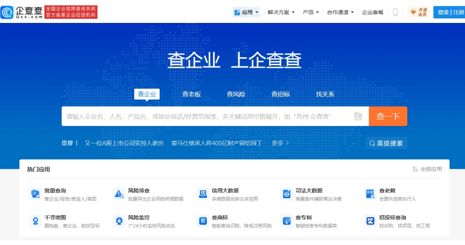465x245 pixels.
Task: Open 企业套餐 in the top menu
Action: coord(372,12)
